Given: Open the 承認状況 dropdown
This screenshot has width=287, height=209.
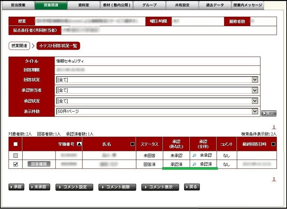Looking at the screenshot, I should 255,101.
